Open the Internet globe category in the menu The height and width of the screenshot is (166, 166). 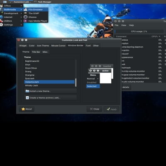2,17
